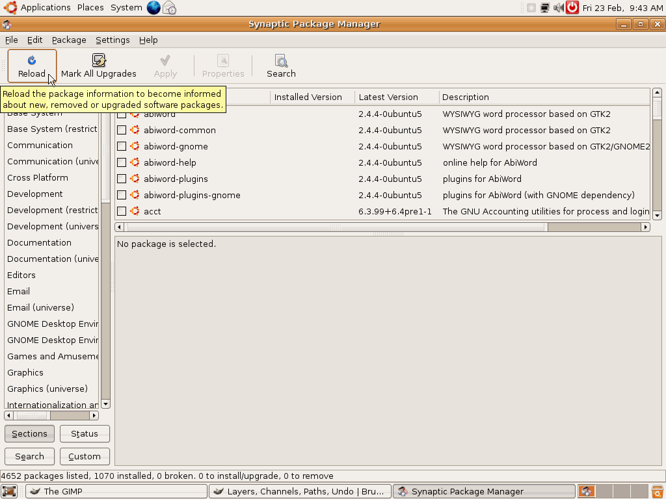Toggle the abiword-common checkbox
This screenshot has width=666, height=499.
(x=122, y=130)
